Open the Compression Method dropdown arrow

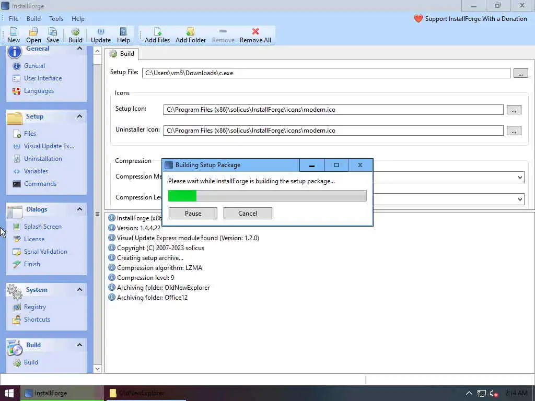click(x=520, y=178)
